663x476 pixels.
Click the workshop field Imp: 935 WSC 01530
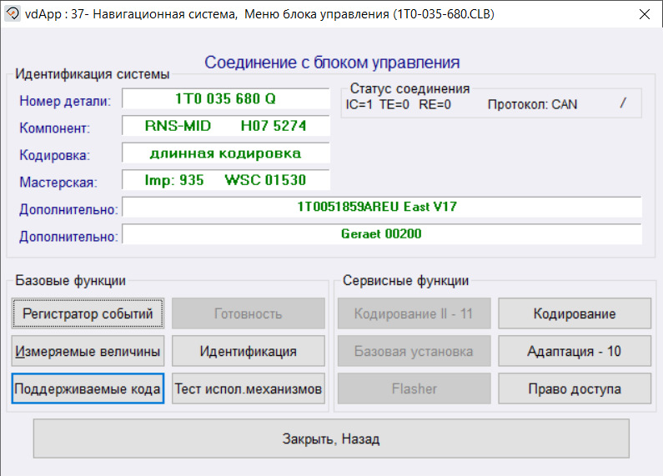coord(226,180)
